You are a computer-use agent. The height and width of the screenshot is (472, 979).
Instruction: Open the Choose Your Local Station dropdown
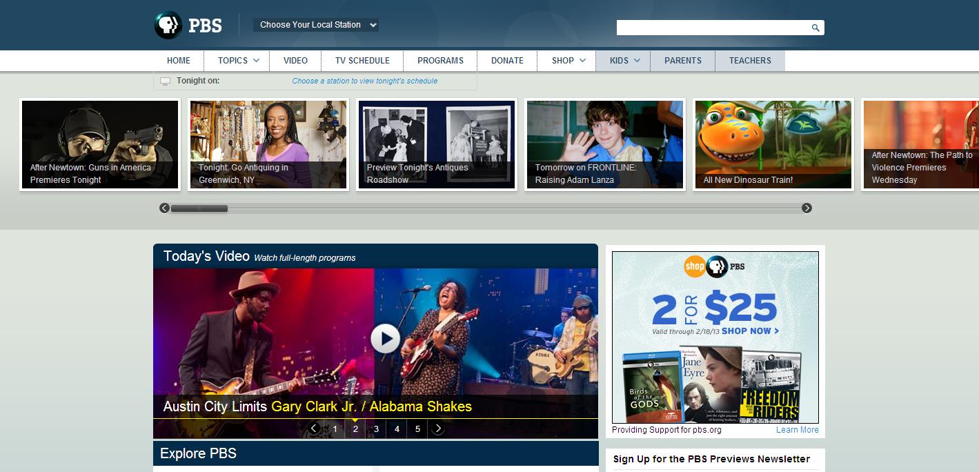click(x=315, y=25)
